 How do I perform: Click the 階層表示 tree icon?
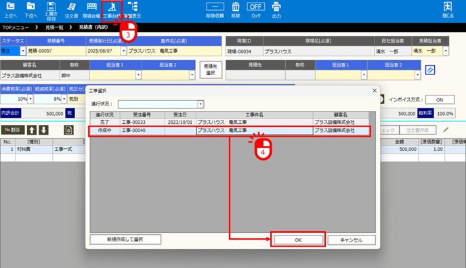(133, 6)
